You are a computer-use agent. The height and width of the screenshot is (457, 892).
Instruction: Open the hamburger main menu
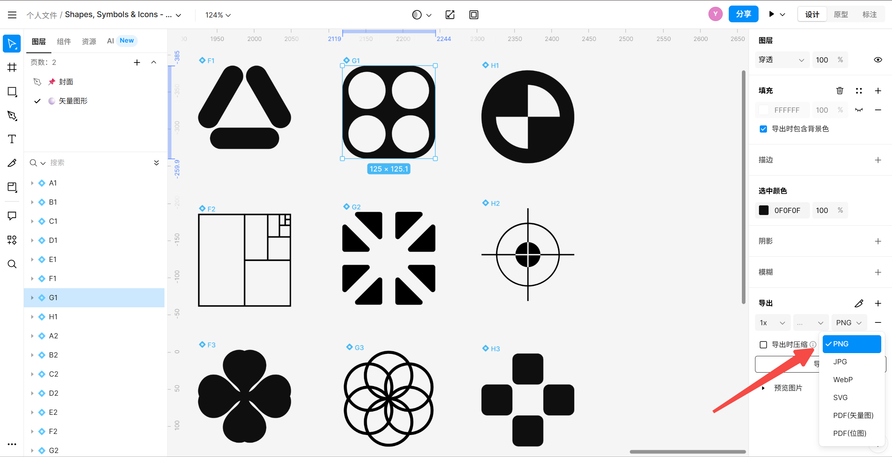(12, 15)
